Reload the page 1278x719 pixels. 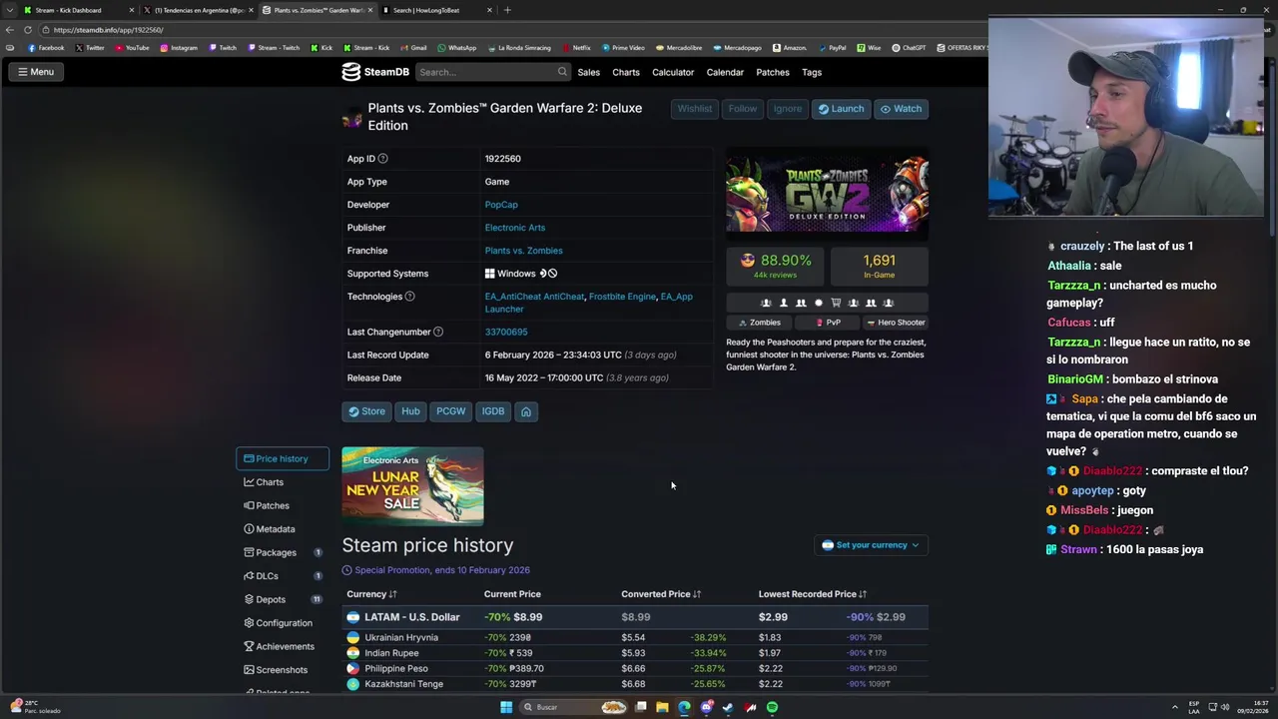coord(27,30)
